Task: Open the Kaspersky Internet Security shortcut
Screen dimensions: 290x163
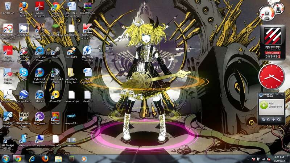Action: tap(87, 32)
